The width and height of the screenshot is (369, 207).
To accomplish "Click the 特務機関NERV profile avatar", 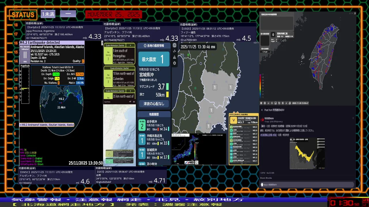I will pyautogui.click(x=263, y=119).
